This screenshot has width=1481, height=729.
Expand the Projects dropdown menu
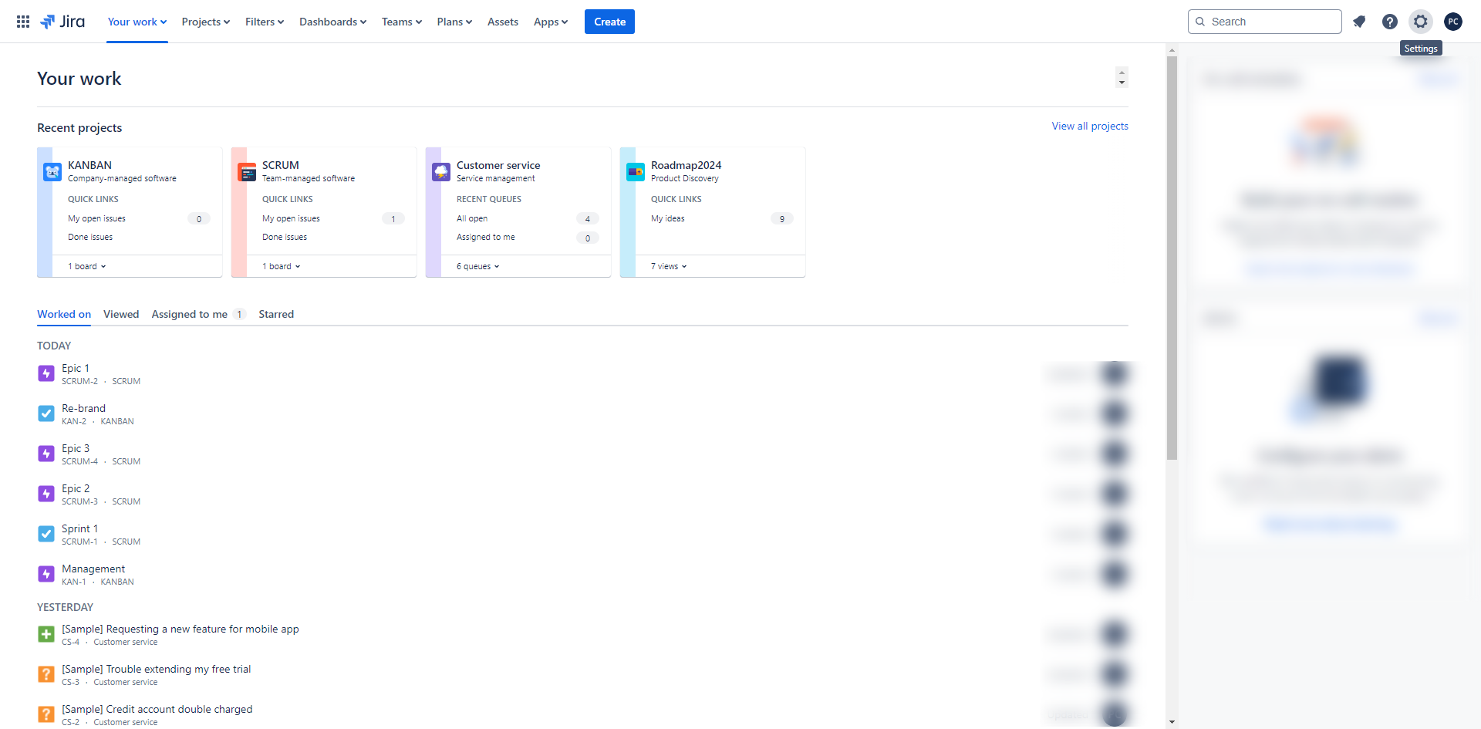[205, 22]
